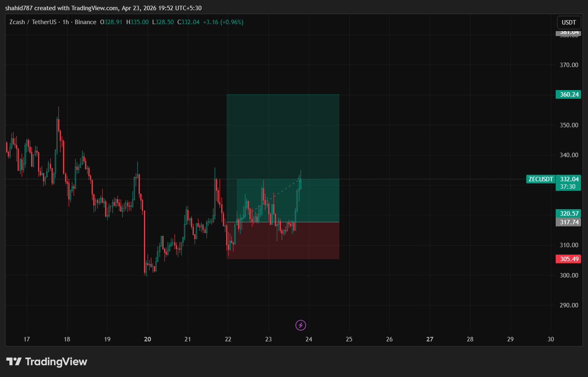This screenshot has height=377, width=588.
Task: Click the TradingView logo bottom left
Action: [46, 361]
